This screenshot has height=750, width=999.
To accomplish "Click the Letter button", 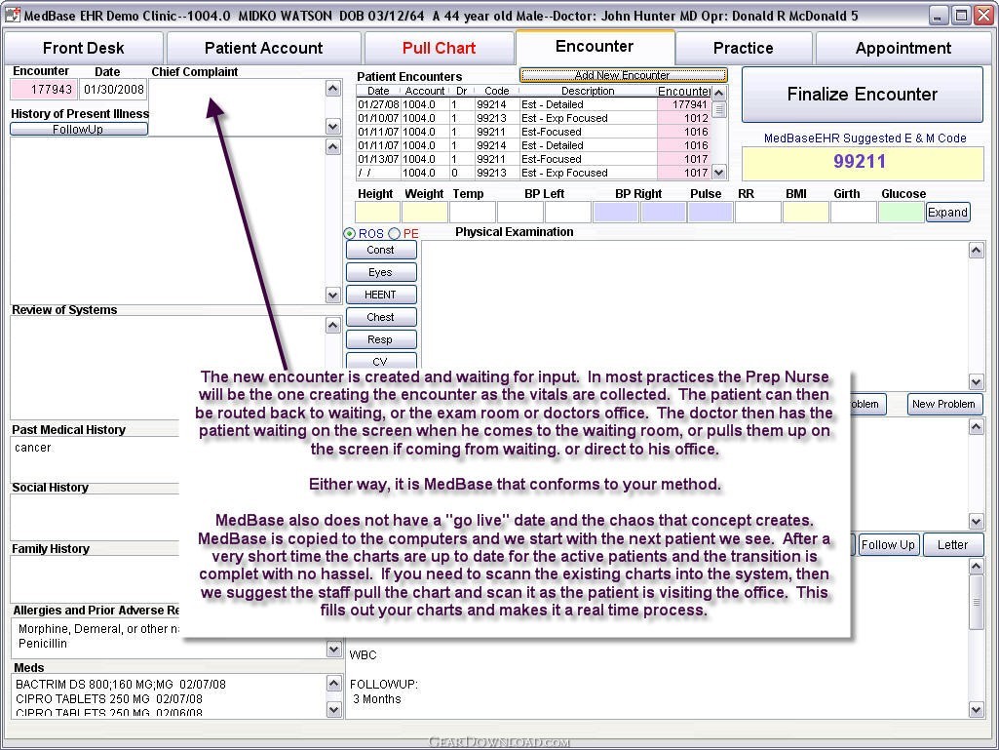I will click(x=952, y=544).
